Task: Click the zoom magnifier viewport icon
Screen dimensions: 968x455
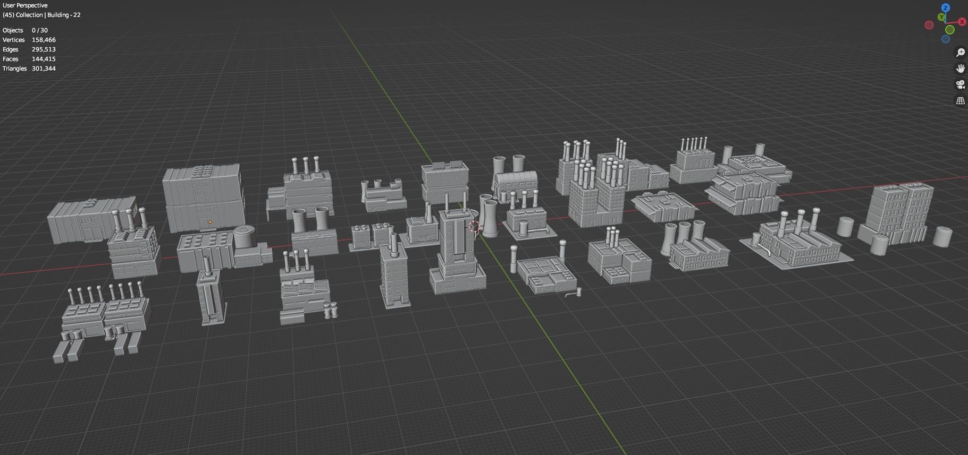Action: 961,52
